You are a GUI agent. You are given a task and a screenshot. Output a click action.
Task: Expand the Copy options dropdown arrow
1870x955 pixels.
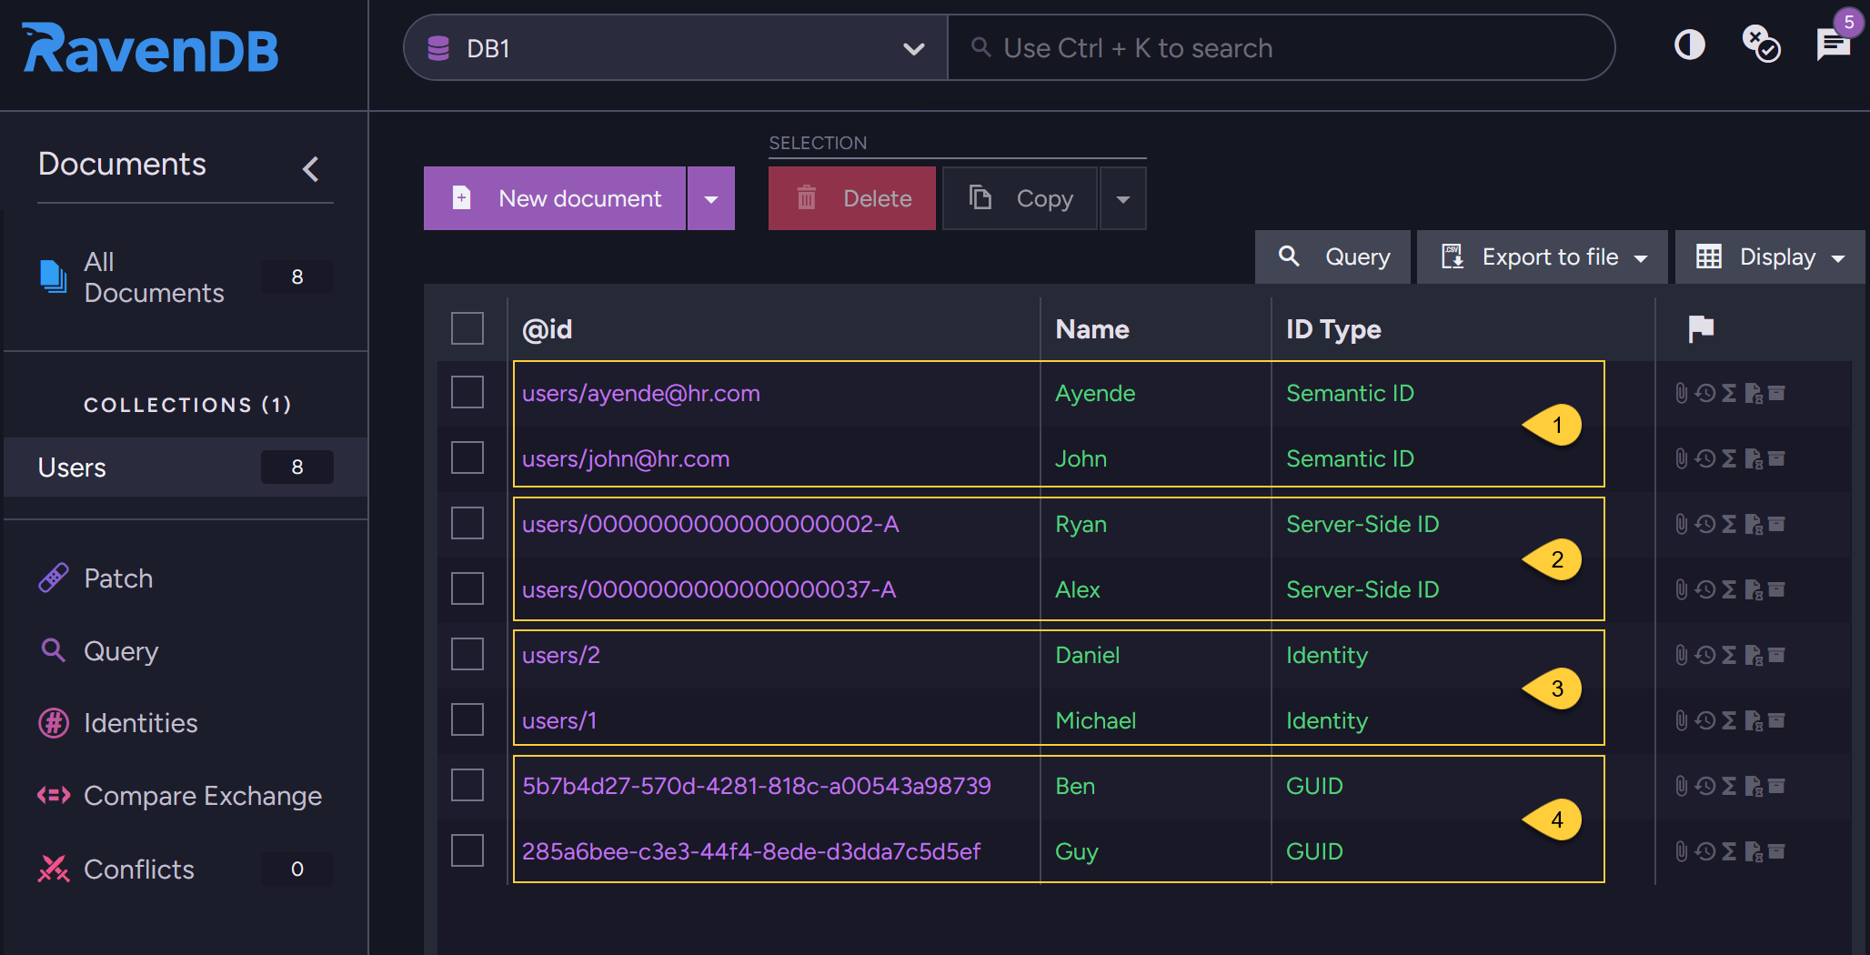(x=1123, y=198)
